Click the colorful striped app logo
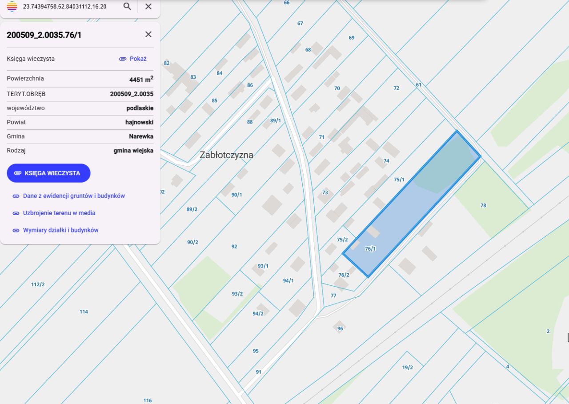 (x=12, y=6)
